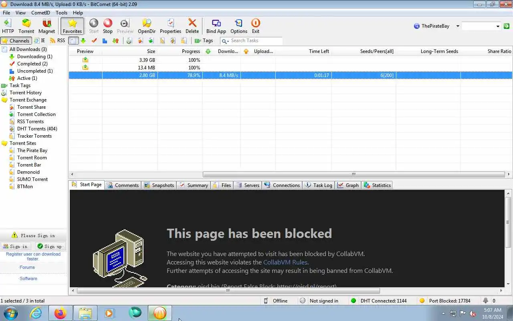Open the Software link in sidebar

click(28, 278)
